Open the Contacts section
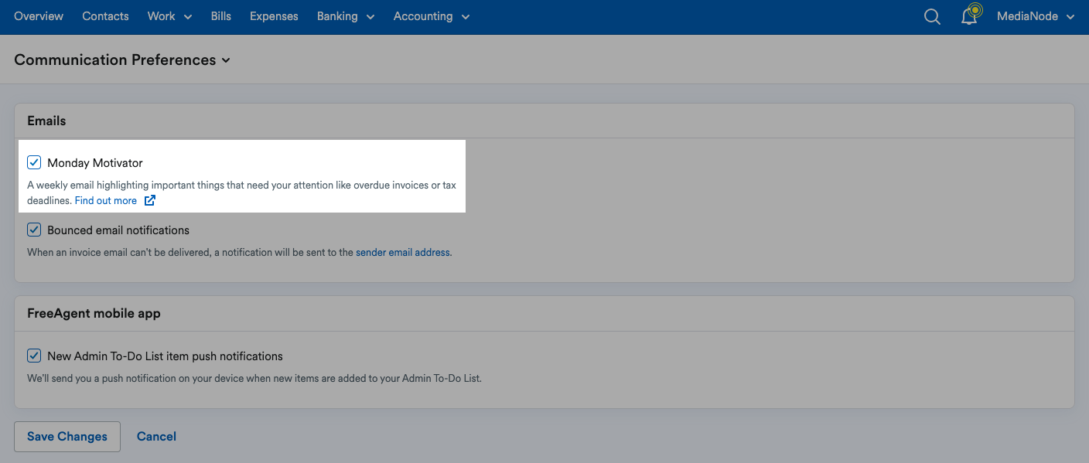Image resolution: width=1089 pixels, height=463 pixels. tap(105, 16)
